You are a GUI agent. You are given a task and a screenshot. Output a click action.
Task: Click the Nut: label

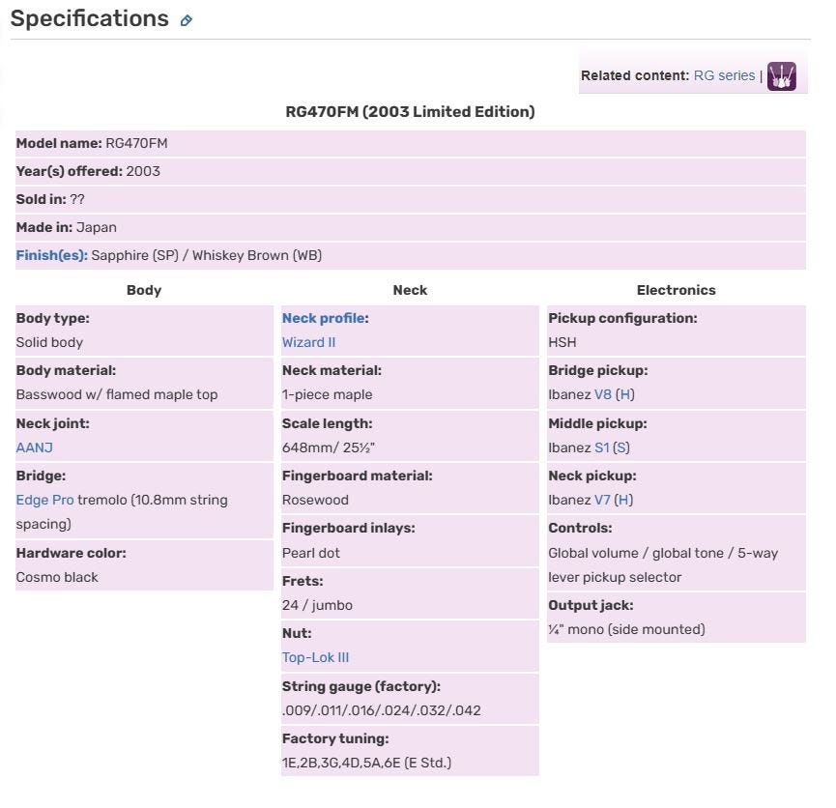297,633
